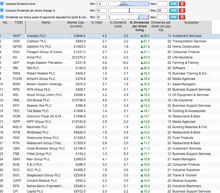The image size is (220, 193).
Task: Sort by the Name column header
Action: pyautogui.click(x=46, y=27)
